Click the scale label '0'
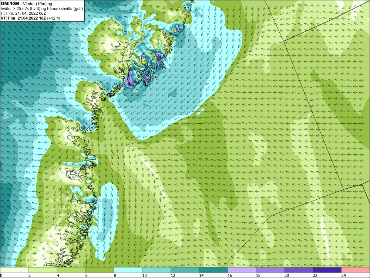This screenshot has height=278, width=370. tap(1, 275)
